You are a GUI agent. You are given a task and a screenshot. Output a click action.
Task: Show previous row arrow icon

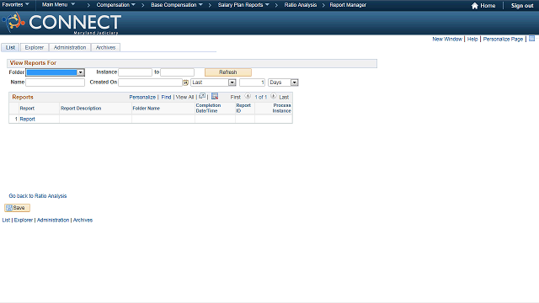pyautogui.click(x=248, y=97)
